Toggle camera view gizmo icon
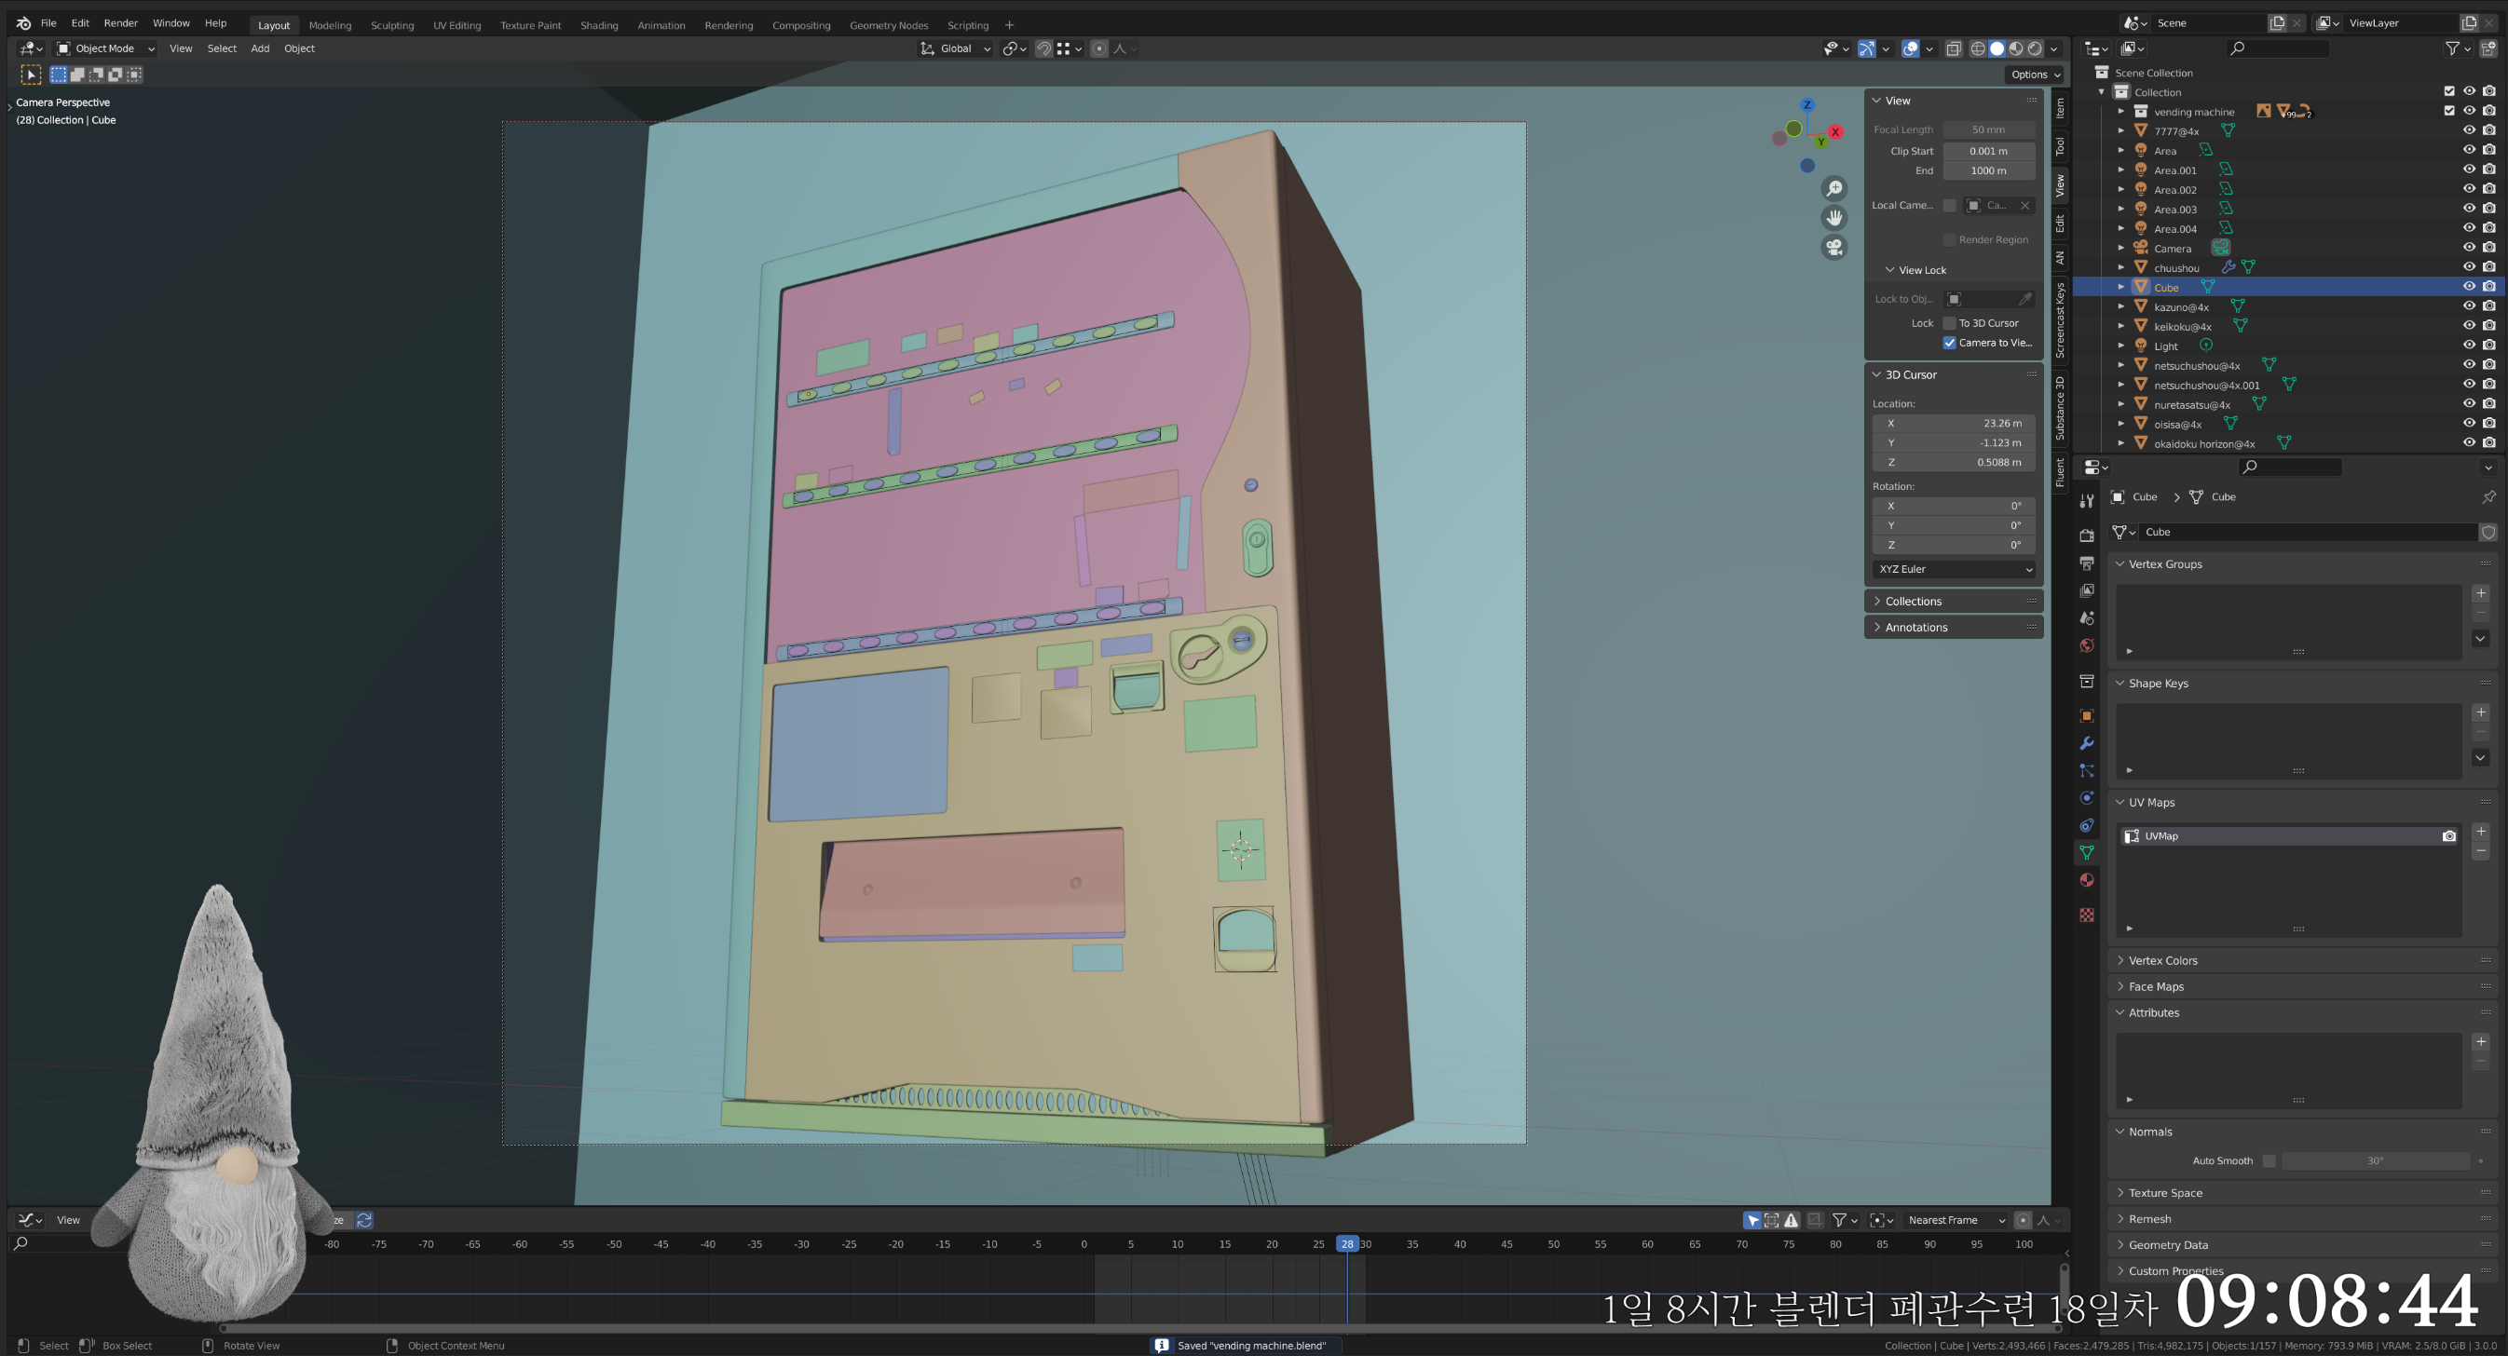Viewport: 2508px width, 1356px height. coord(1834,247)
